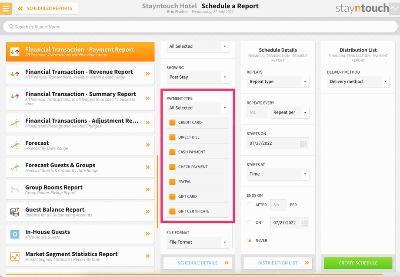Click chevron arrow on Summary Report row
Screen dimensions: 400x277
148,98
